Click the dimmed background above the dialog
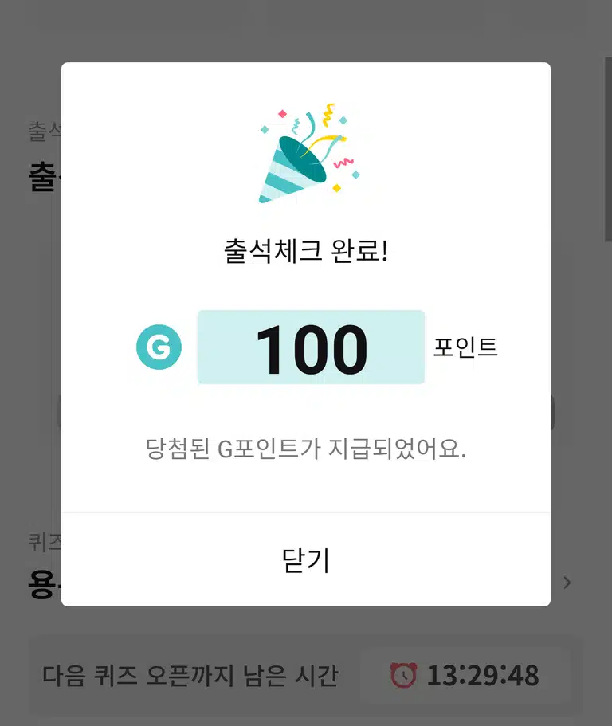This screenshot has height=726, width=612. [306, 30]
